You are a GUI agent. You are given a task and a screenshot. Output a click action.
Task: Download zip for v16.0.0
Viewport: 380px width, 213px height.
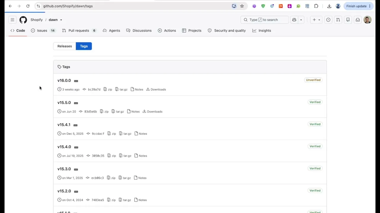pos(108,89)
